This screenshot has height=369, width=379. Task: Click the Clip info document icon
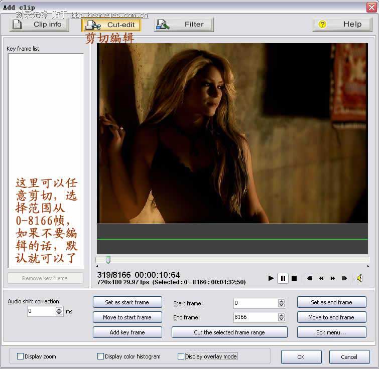click(17, 25)
